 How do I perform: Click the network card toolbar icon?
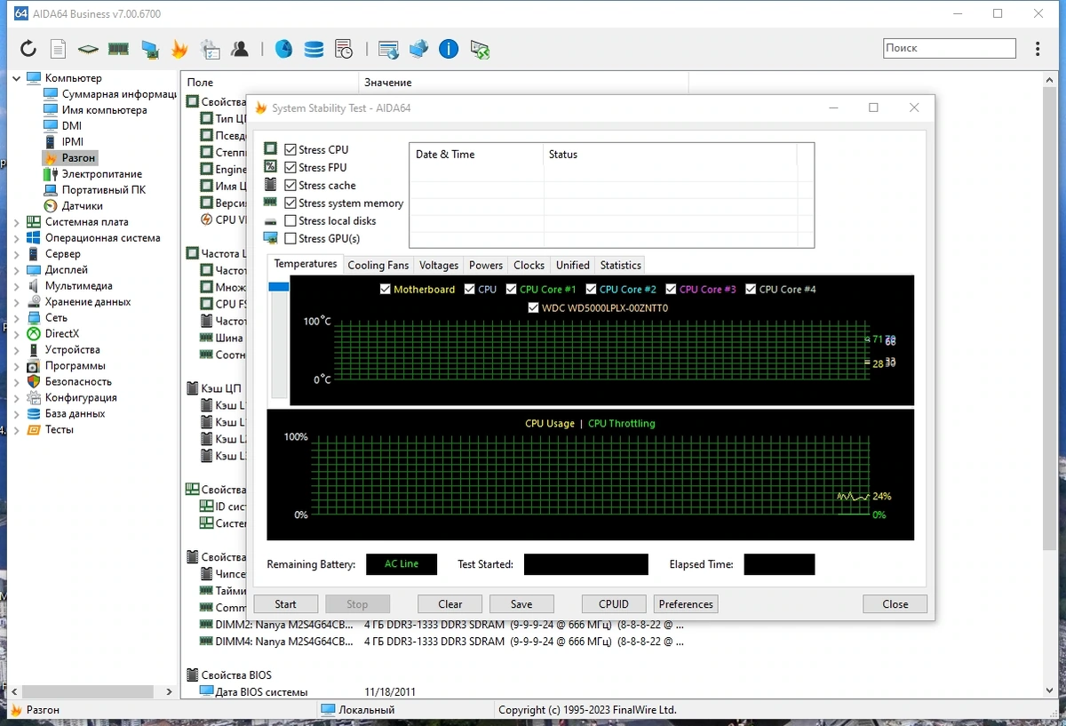point(149,49)
